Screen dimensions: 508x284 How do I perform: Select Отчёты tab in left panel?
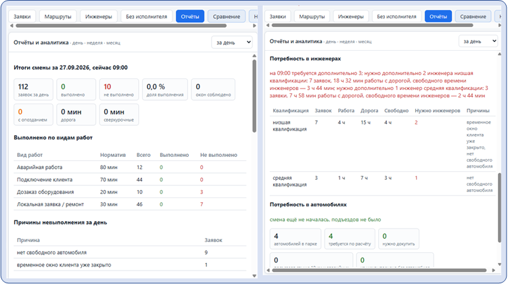(190, 16)
